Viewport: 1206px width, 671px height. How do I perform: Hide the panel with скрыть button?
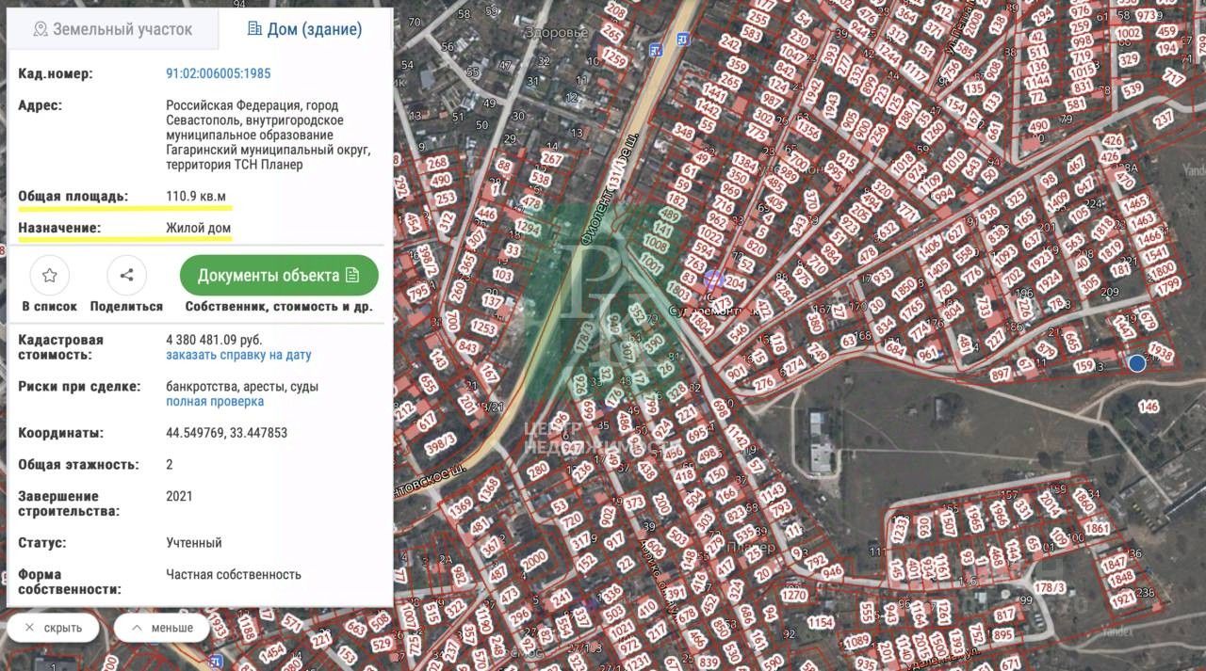(x=53, y=628)
